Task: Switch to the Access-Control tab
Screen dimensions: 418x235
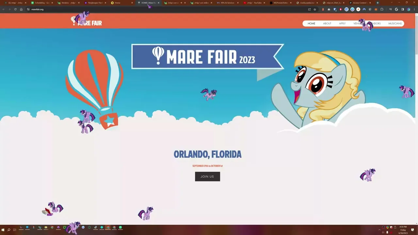Action: pyautogui.click(x=360, y=3)
